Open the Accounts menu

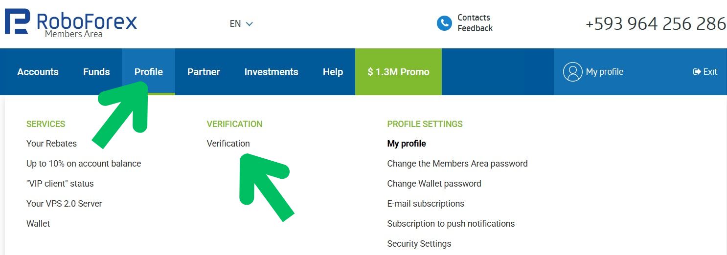pyautogui.click(x=38, y=72)
